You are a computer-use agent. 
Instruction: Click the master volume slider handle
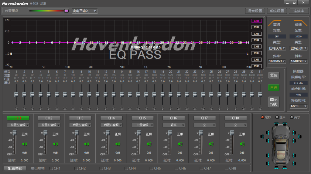pos(67,11)
